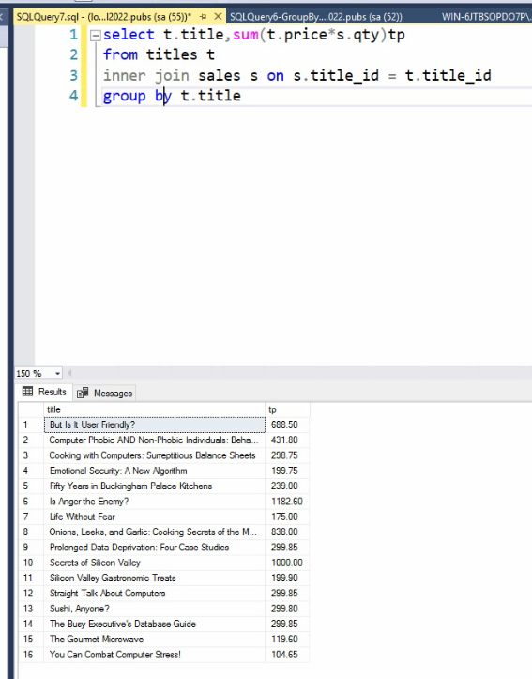Screen dimensions: 532x679
Task: Select the Results tab
Action: tap(44, 392)
